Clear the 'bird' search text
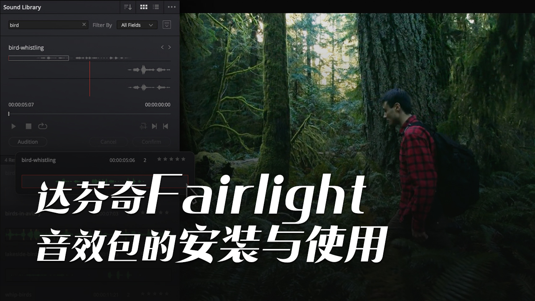The image size is (535, 301). (84, 25)
